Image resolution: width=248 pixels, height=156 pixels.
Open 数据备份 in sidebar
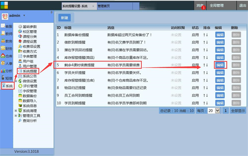27,96
